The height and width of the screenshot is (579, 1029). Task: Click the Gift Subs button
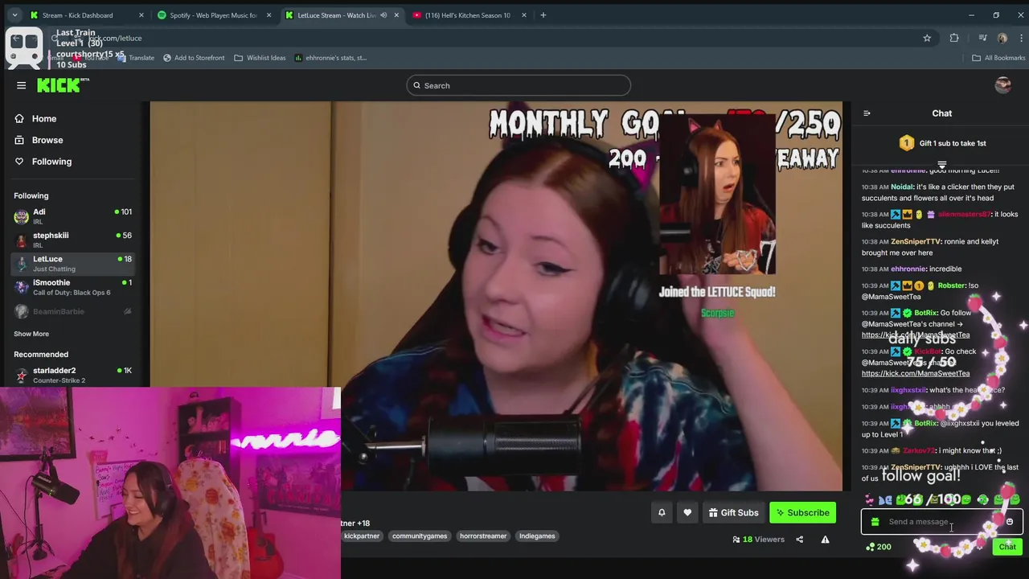pyautogui.click(x=733, y=512)
